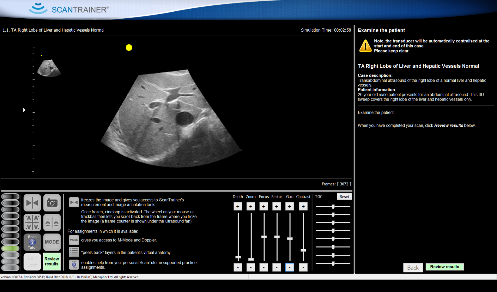Image resolution: width=497 pixels, height=292 pixels.
Task: Toggle the topmost layer pill in left column
Action: [11, 197]
